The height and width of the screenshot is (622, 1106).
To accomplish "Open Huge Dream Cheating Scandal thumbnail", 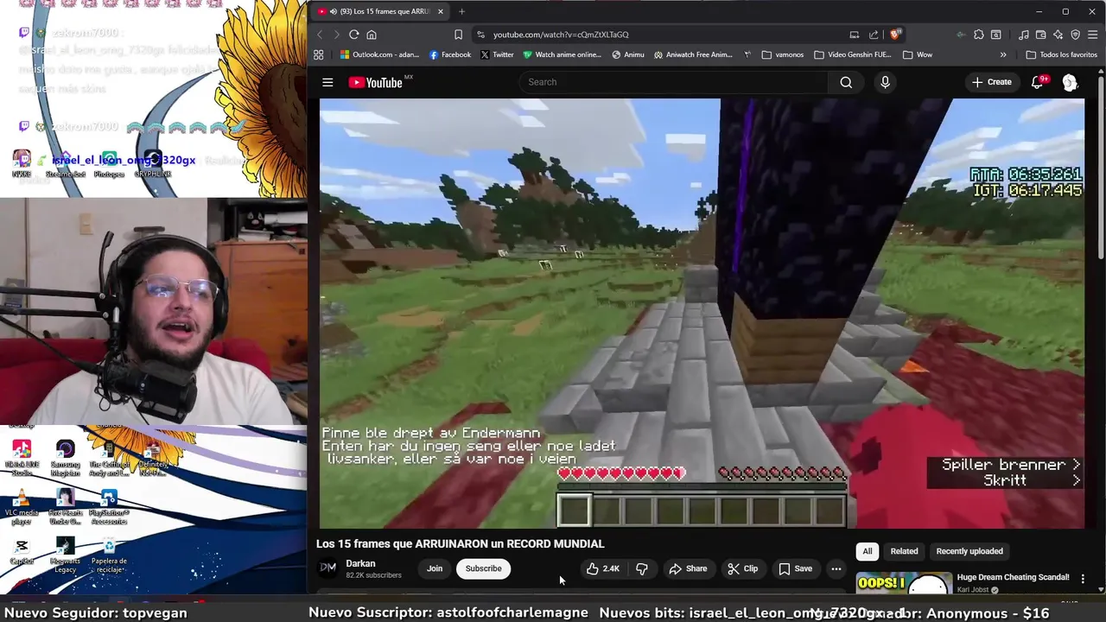I will [x=903, y=583].
